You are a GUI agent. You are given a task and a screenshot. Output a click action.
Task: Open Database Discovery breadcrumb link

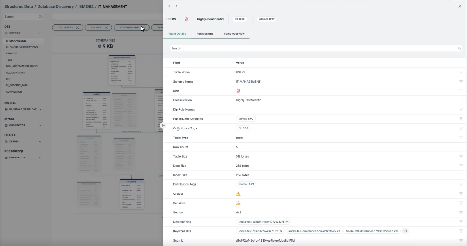pyautogui.click(x=55, y=6)
